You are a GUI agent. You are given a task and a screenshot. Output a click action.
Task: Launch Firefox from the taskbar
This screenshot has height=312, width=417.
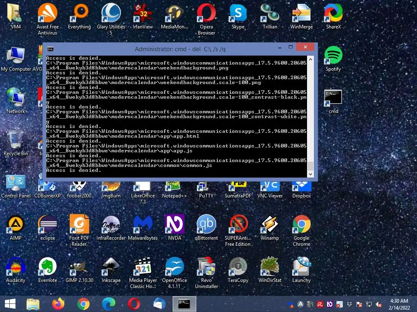coord(58,304)
